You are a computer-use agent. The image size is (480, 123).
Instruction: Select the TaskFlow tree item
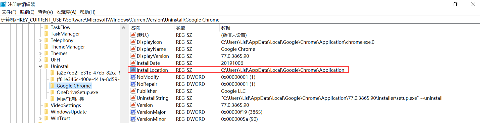[x=61, y=27]
